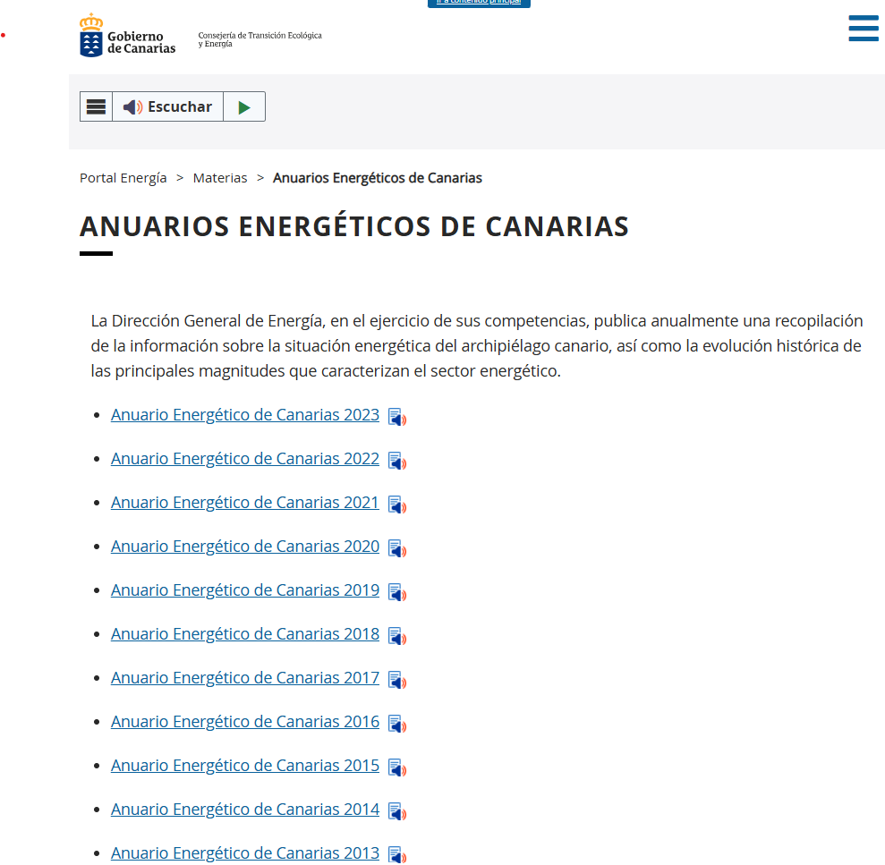
Task: Click the read-aloud icon next to Anuario 2022
Action: point(396,460)
